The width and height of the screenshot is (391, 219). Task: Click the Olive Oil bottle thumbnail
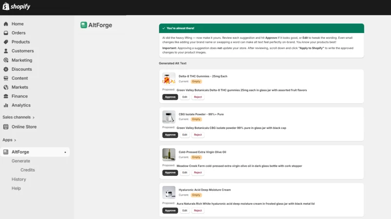pyautogui.click(x=169, y=154)
